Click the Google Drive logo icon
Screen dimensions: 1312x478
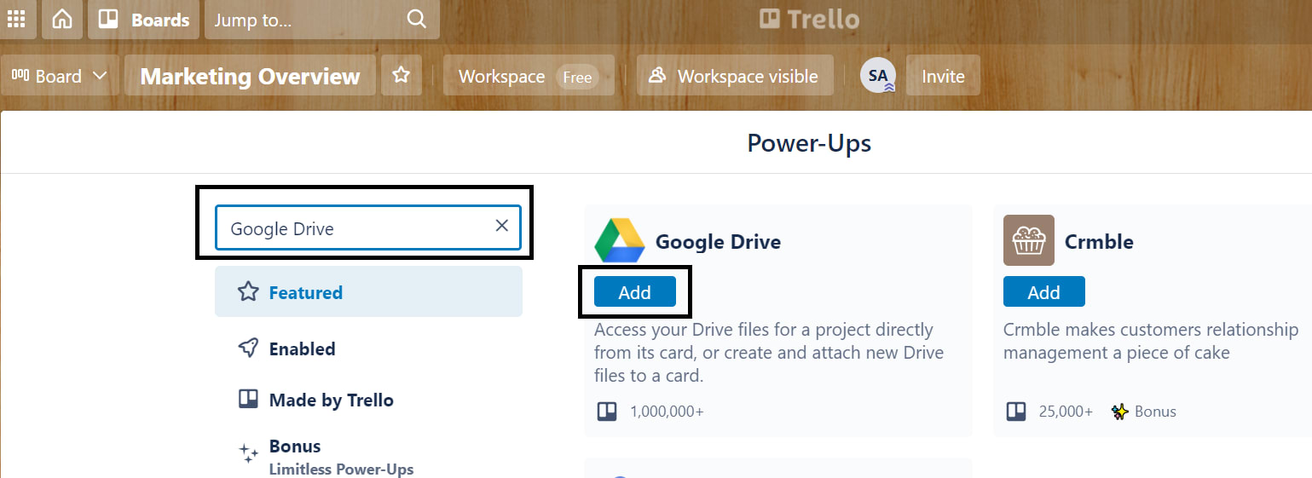[x=619, y=240]
